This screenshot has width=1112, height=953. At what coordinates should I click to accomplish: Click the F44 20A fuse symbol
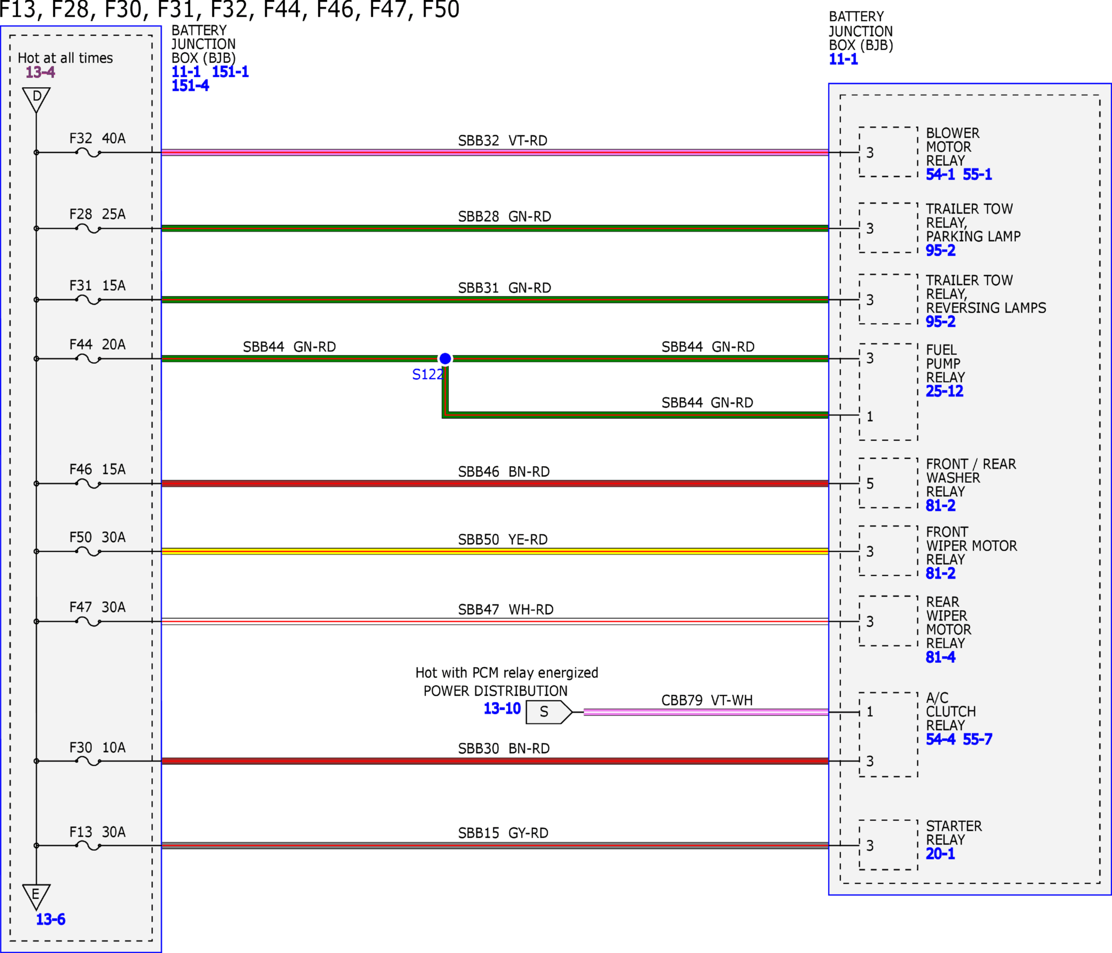pos(89,359)
